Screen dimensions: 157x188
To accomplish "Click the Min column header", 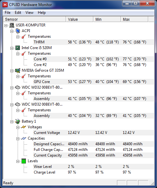I will [x=107, y=19].
